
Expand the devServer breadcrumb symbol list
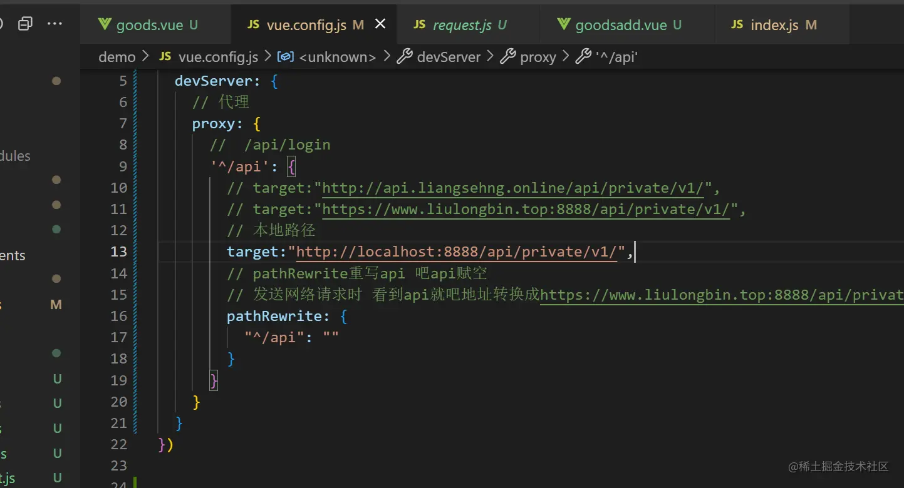coord(449,57)
